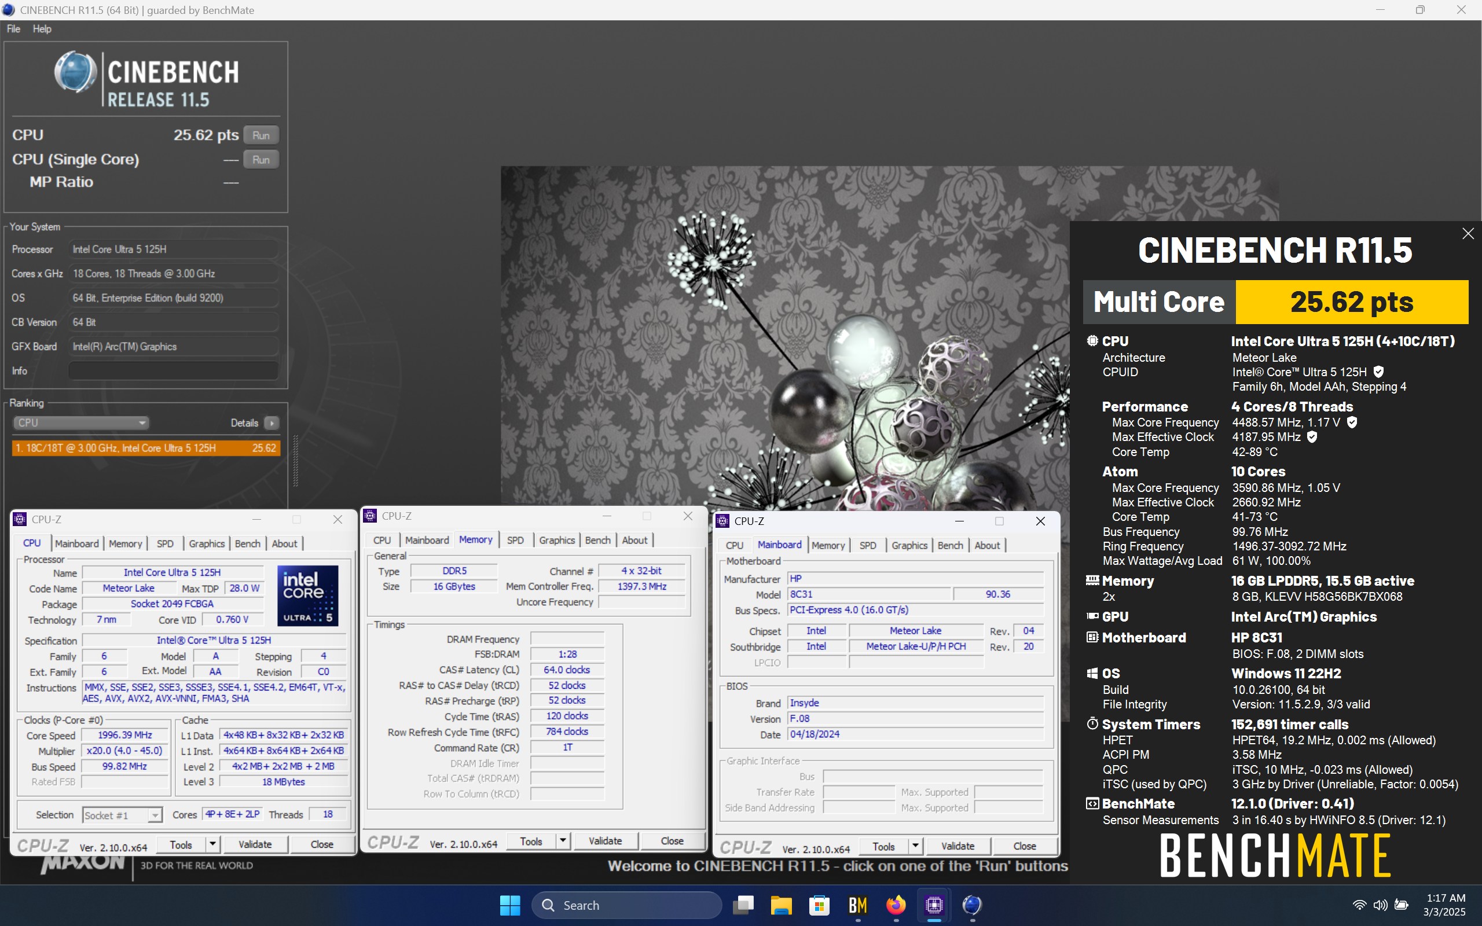
Task: Select ranking entry Intel Core Ultra 5 125H
Action: (146, 448)
